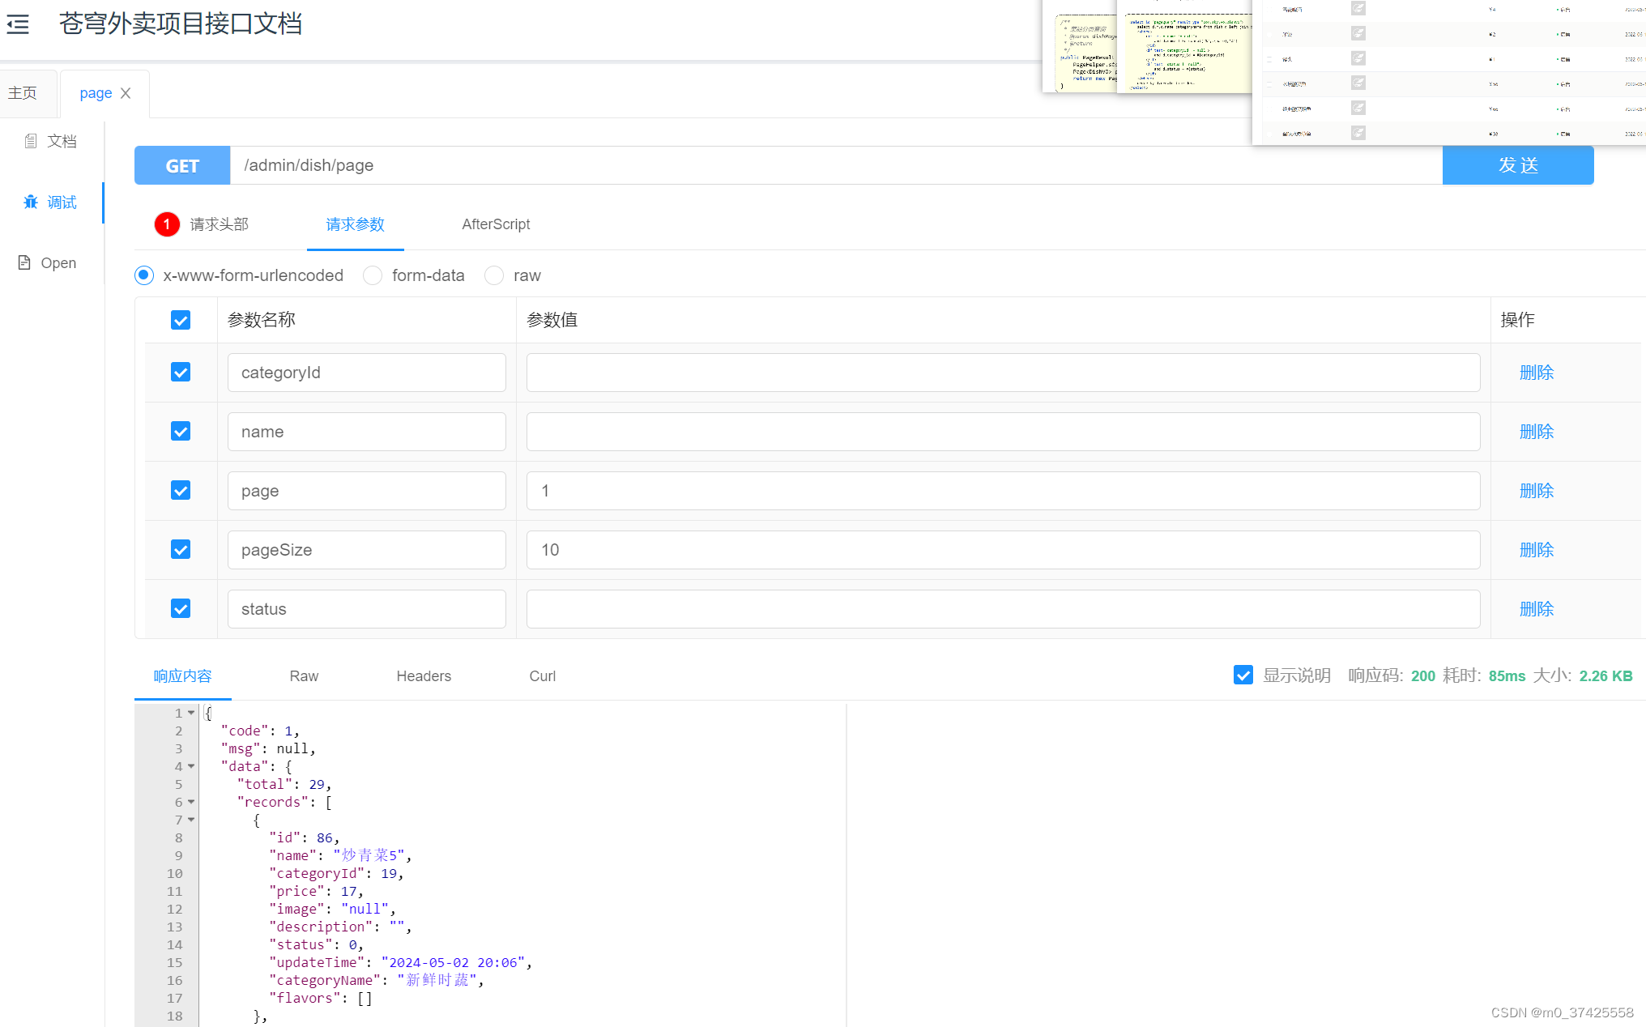The height and width of the screenshot is (1027, 1646).
Task: Open the 文档 document icon section
Action: coord(31,141)
